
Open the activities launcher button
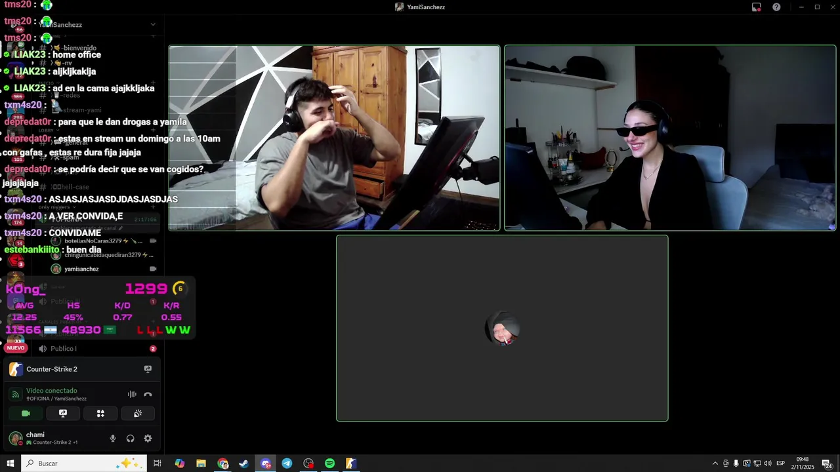100,414
